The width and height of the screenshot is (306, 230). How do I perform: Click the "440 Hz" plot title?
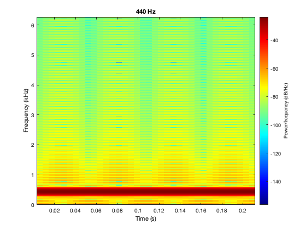145,12
